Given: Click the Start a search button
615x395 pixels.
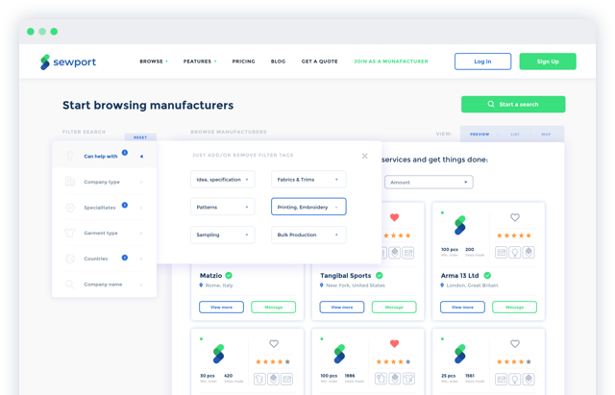Looking at the screenshot, I should click(x=513, y=104).
